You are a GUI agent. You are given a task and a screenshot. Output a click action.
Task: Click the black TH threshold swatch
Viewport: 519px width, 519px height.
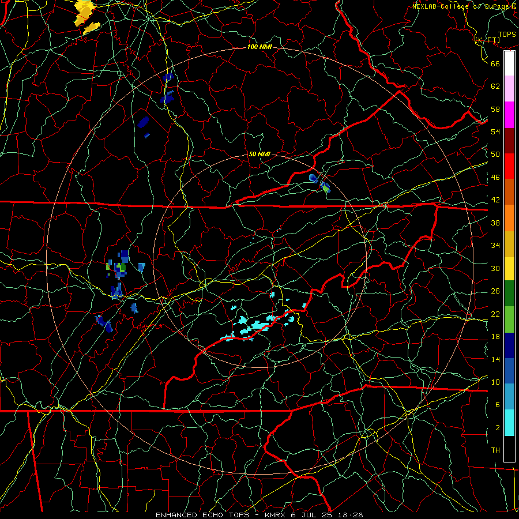[509, 449]
